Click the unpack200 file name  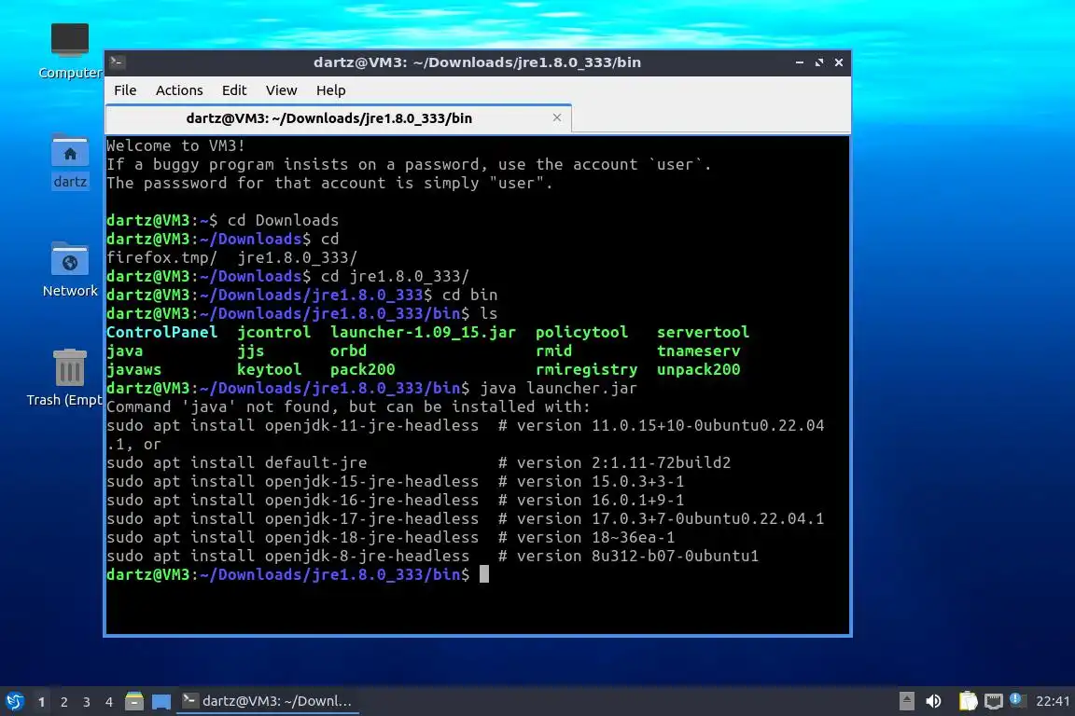click(699, 369)
